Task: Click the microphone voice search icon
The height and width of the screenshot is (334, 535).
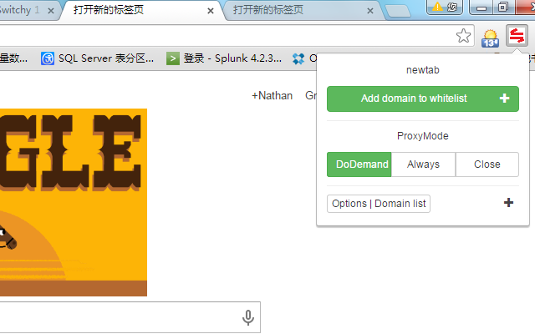Action: click(248, 317)
